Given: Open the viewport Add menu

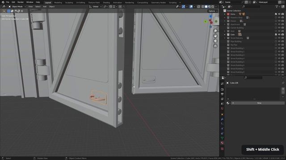Looking at the screenshot, I should tap(45, 7).
